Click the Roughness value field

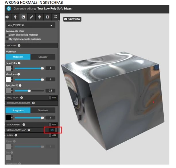pyautogui.click(x=51, y=118)
